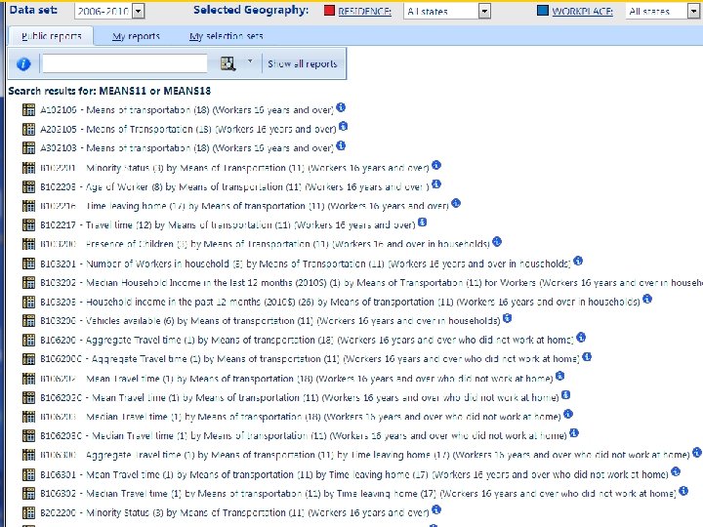703x527 pixels.
Task: Focus the report search text field
Action: click(125, 63)
